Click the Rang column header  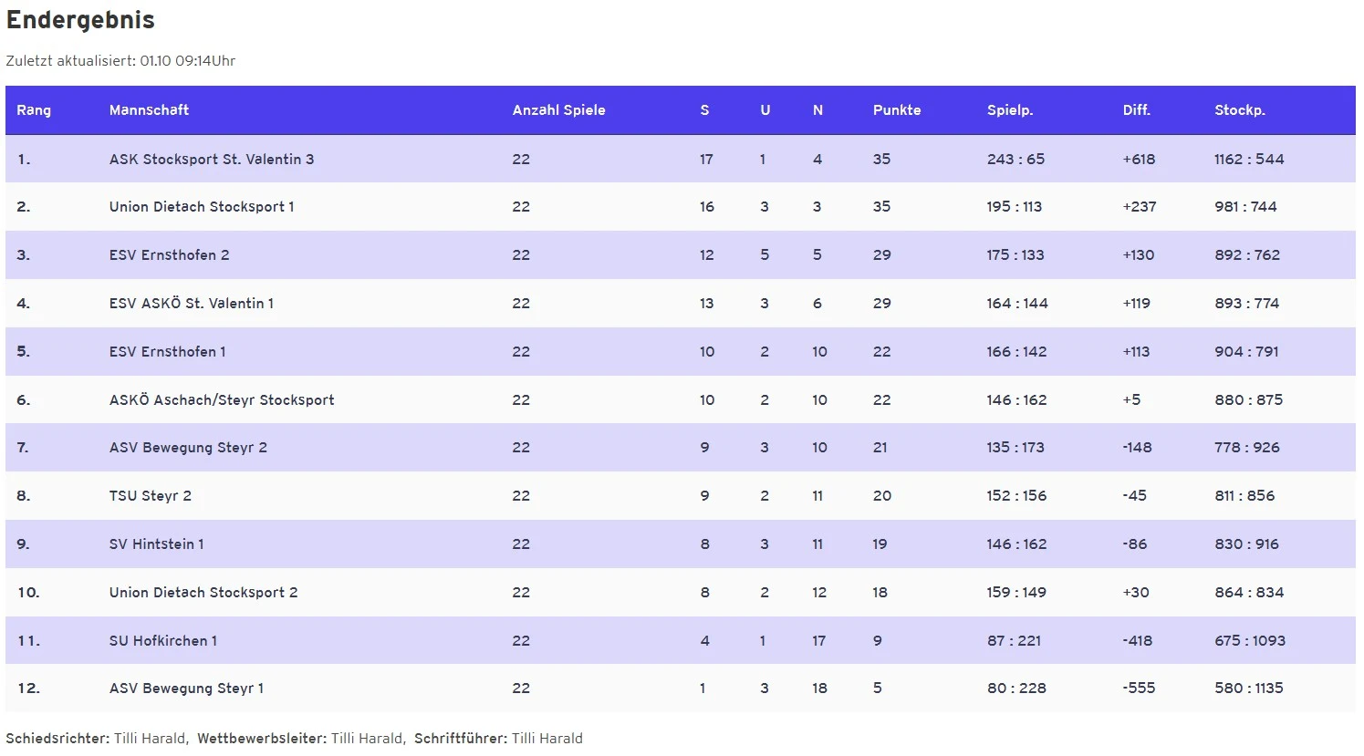[x=34, y=110]
